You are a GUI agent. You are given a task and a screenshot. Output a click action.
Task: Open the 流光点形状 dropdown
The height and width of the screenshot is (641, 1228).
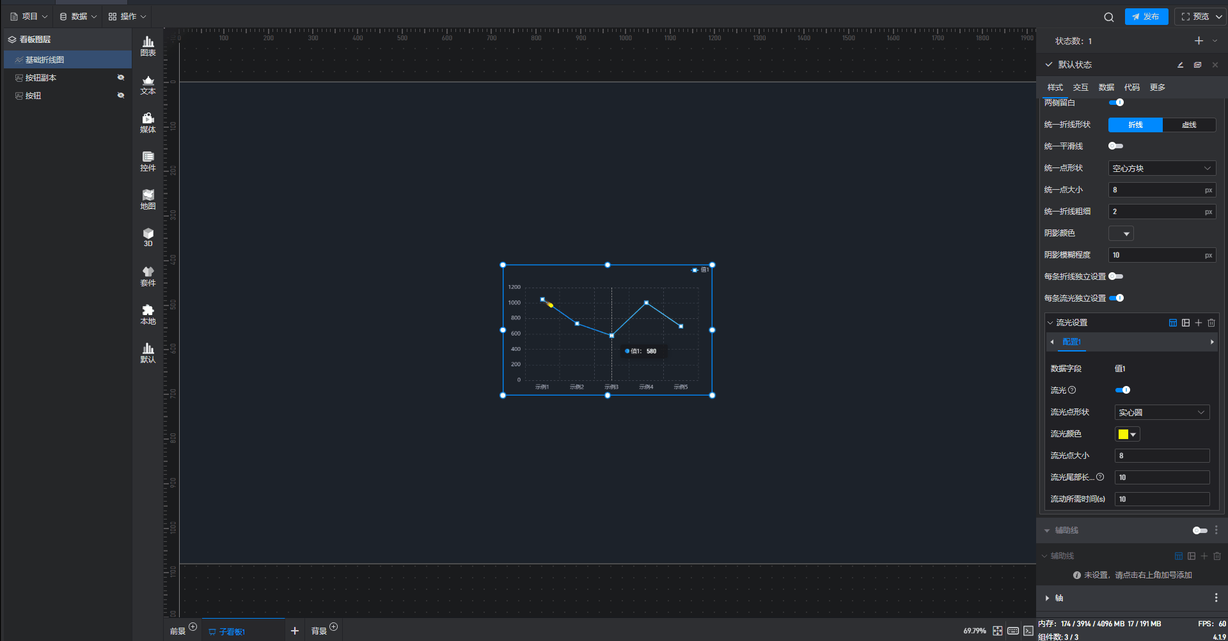coord(1161,412)
